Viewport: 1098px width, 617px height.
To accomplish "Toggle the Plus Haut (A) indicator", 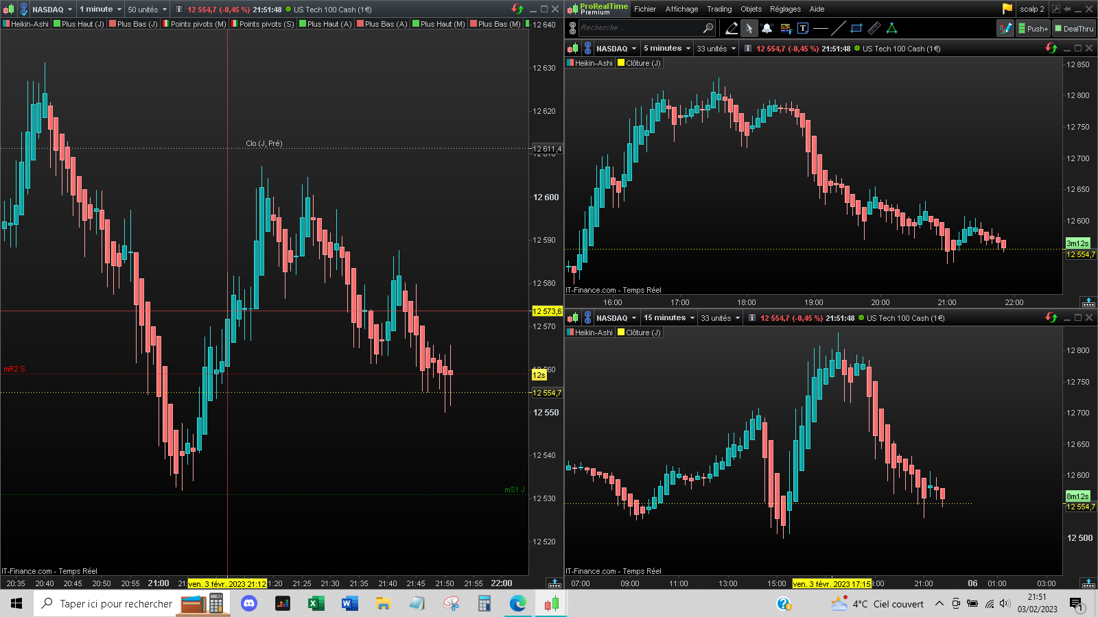I will 326,24.
